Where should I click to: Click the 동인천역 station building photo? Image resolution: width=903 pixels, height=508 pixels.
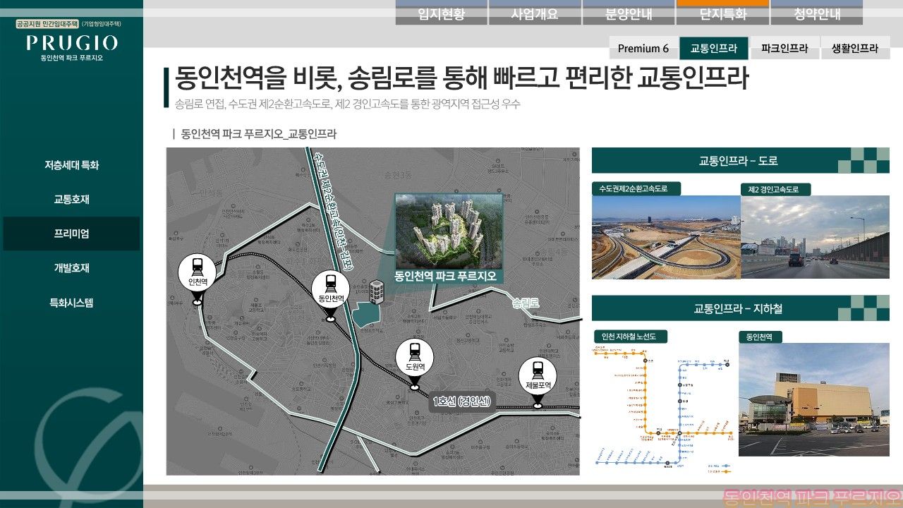[814, 399]
